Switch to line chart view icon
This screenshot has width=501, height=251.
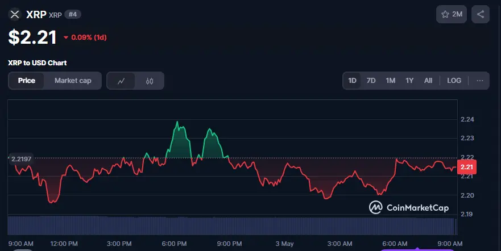click(x=121, y=81)
